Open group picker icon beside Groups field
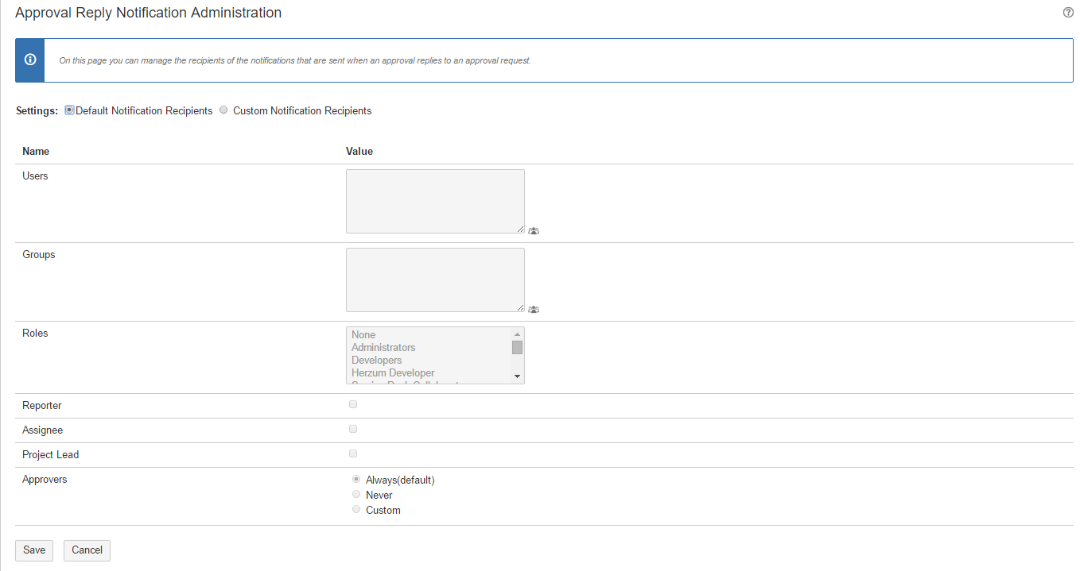Screen dimensions: 1080x571 click(534, 310)
